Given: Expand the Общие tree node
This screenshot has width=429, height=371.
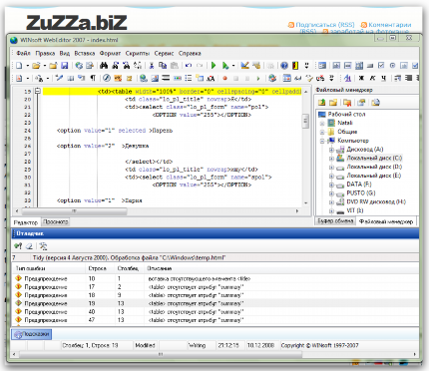Looking at the screenshot, I should 322,132.
